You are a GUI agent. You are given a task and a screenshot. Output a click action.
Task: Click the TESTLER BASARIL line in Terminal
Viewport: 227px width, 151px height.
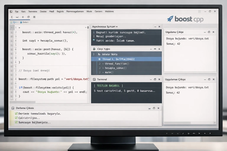108,86
